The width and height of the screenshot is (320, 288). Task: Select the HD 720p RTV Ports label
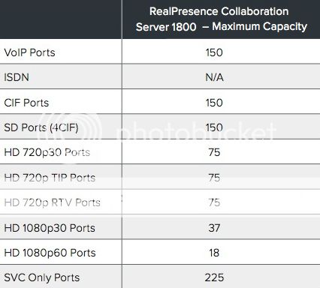tap(53, 202)
